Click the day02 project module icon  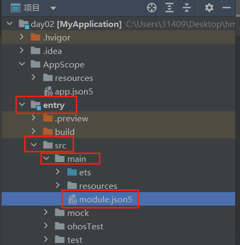pyautogui.click(x=24, y=24)
